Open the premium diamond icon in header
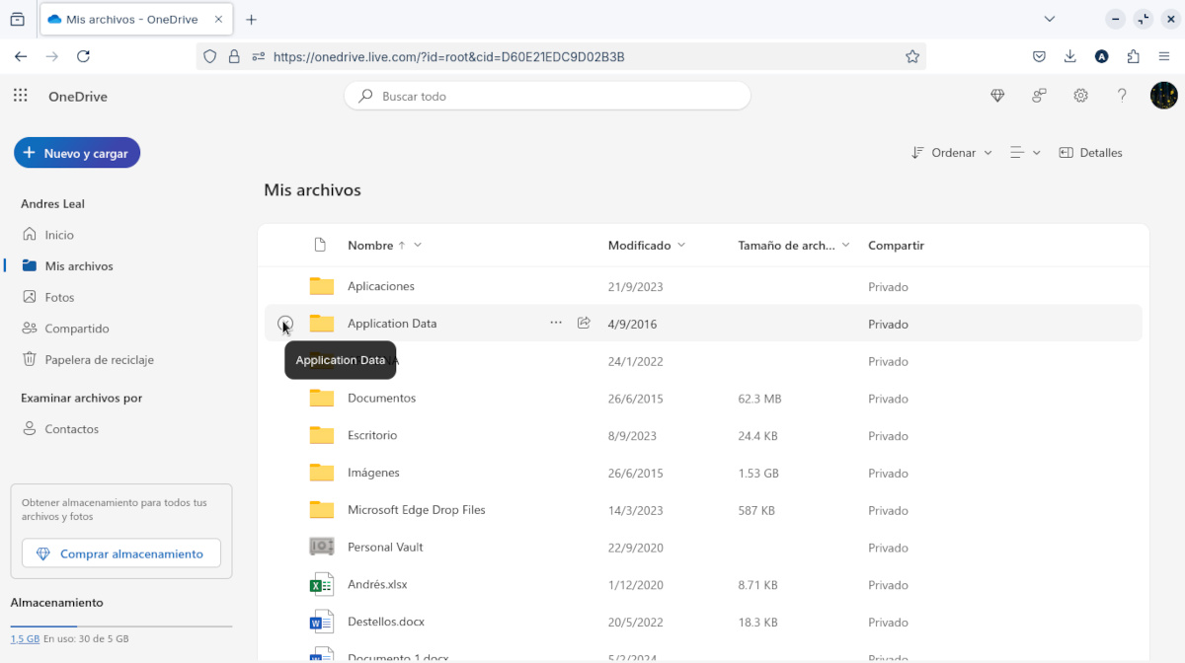Screen dimensions: 1185x663 (997, 96)
